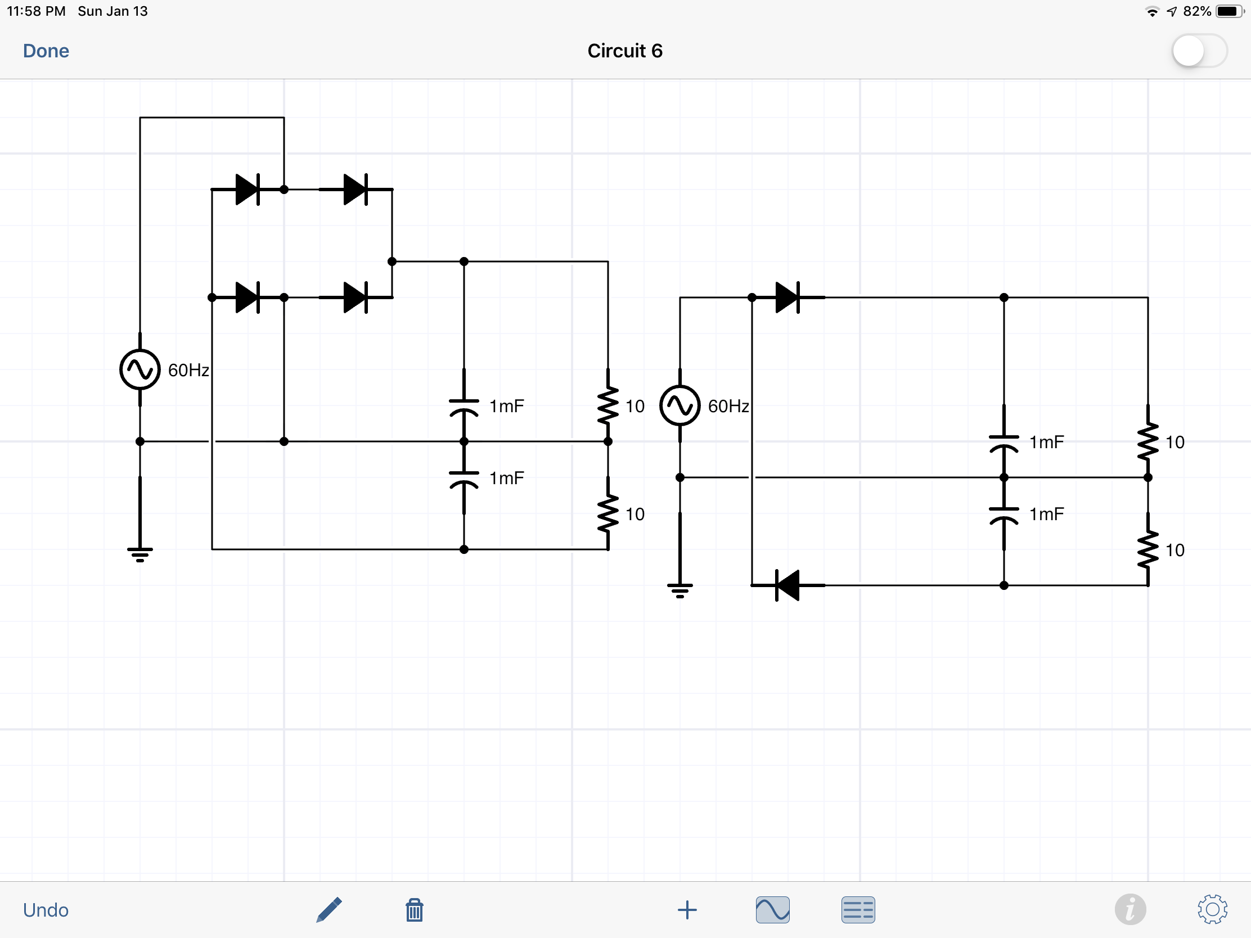Viewport: 1251px width, 938px height.
Task: Toggle the simulation switch on
Action: pos(1199,51)
